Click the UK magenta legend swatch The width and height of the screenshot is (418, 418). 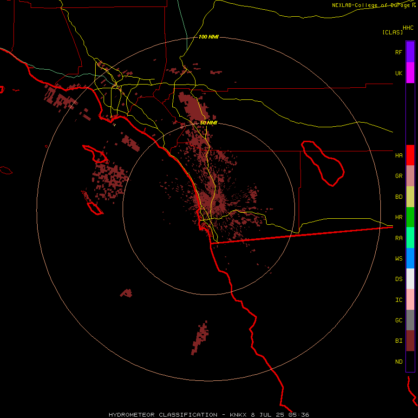(x=410, y=73)
